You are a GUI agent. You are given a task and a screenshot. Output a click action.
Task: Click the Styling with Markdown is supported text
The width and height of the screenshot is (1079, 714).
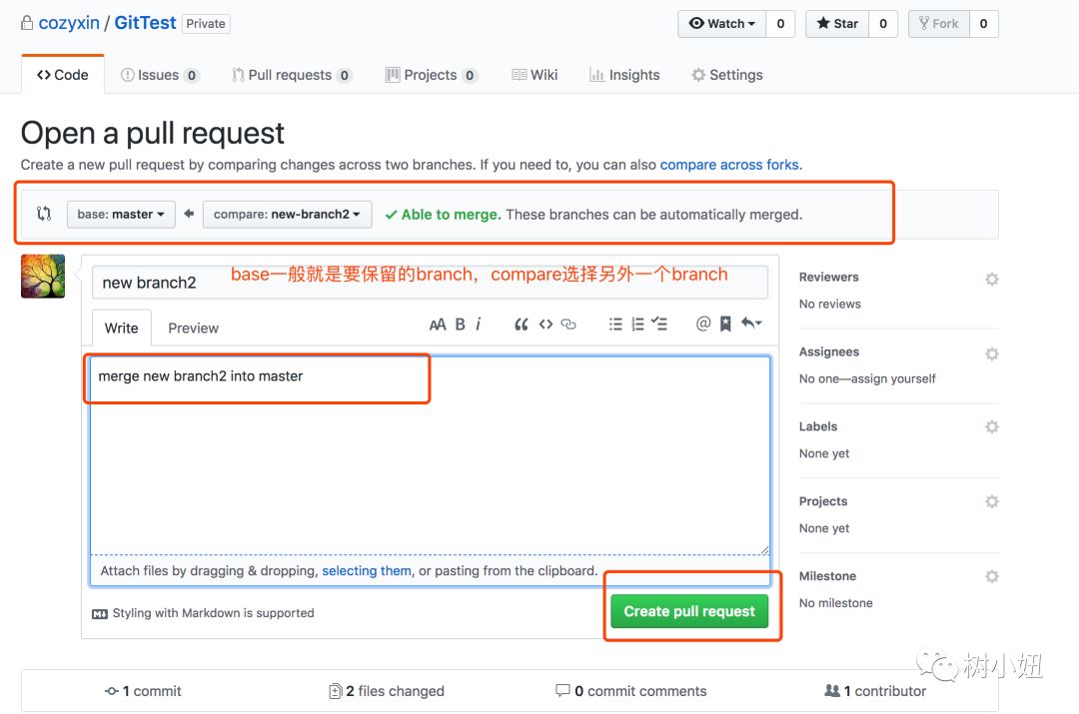tap(214, 613)
